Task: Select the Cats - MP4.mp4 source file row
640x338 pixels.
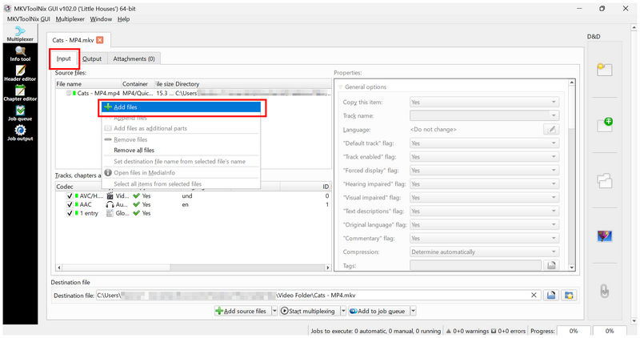Action: coord(194,93)
